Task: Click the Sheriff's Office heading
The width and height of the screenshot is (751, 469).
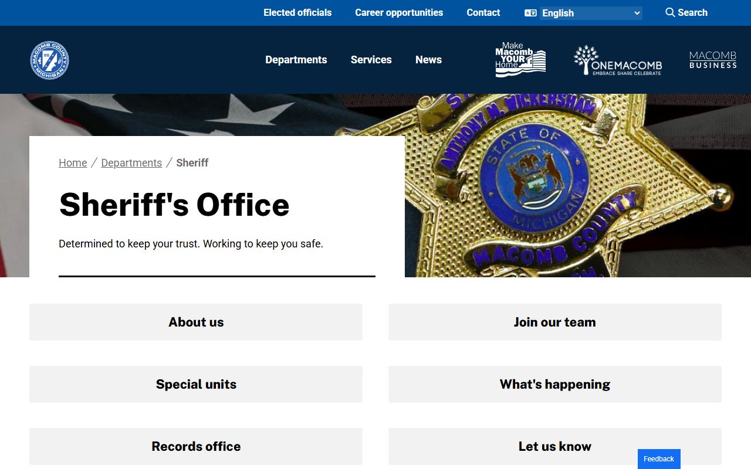Action: click(x=174, y=205)
